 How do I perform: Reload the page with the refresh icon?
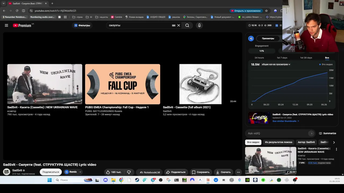tap(17, 11)
